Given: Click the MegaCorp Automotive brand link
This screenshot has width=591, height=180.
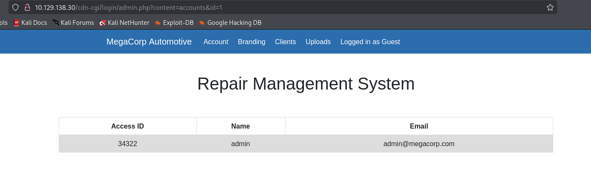Looking at the screenshot, I should click(149, 42).
